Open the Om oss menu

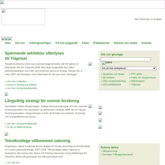pos(20,43)
